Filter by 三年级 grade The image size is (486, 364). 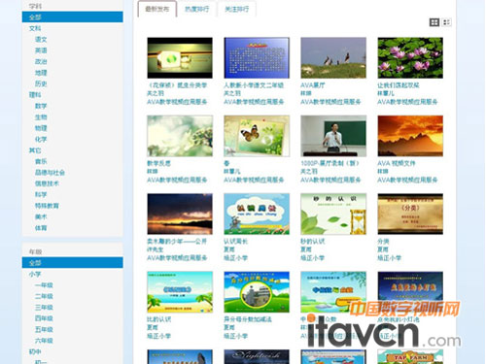tap(44, 307)
